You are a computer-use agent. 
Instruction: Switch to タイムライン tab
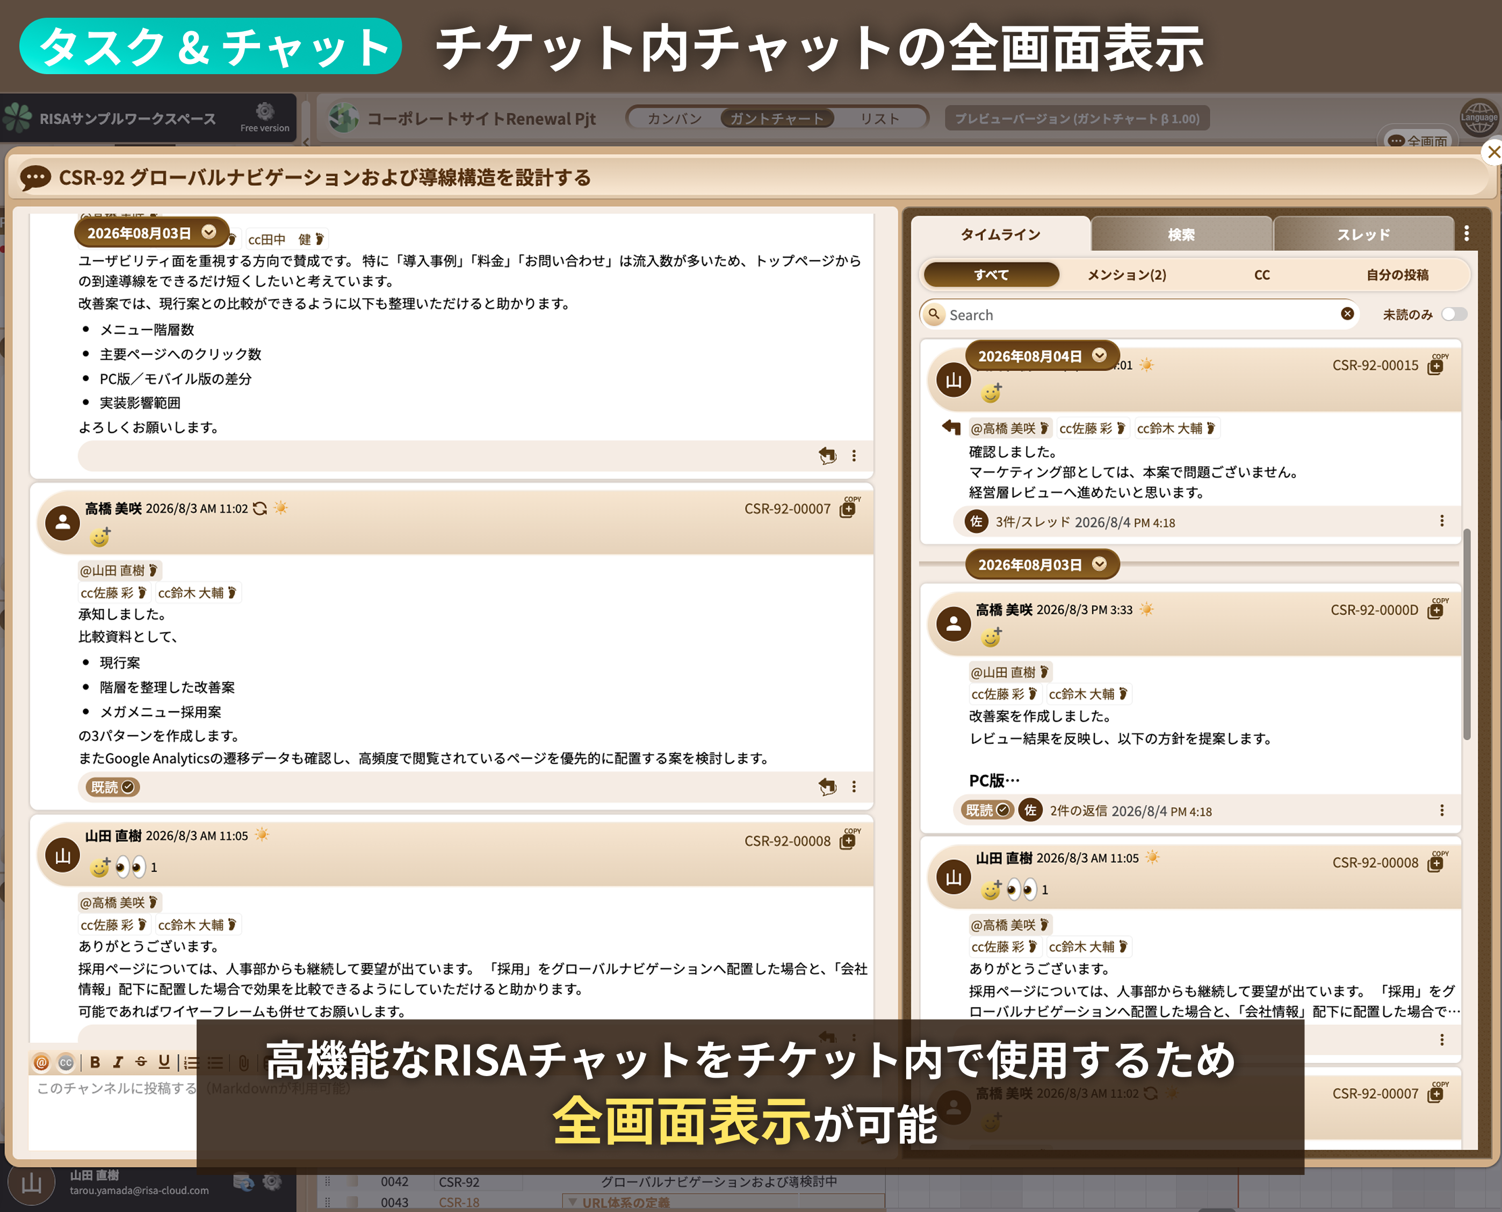point(1001,234)
